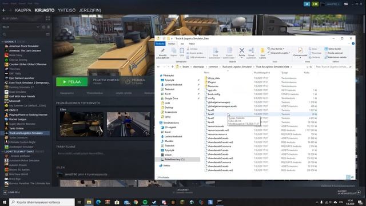Select Rocket League in the library list
Screen dimensions: 366x206
pos(18,119)
